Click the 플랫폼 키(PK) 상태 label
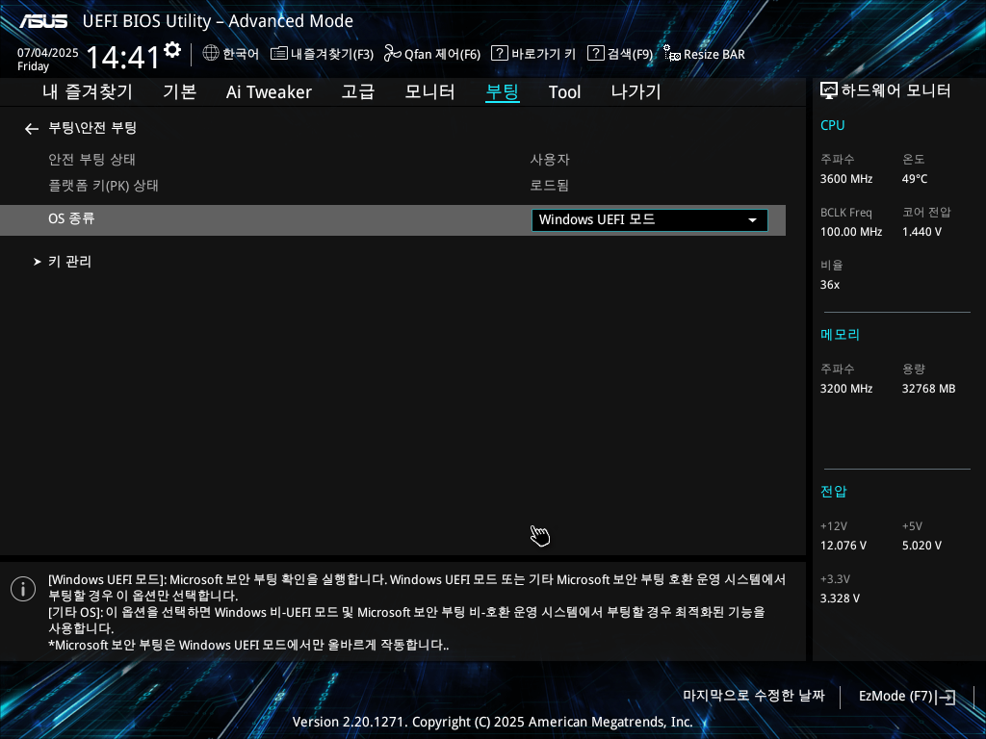 coord(103,186)
